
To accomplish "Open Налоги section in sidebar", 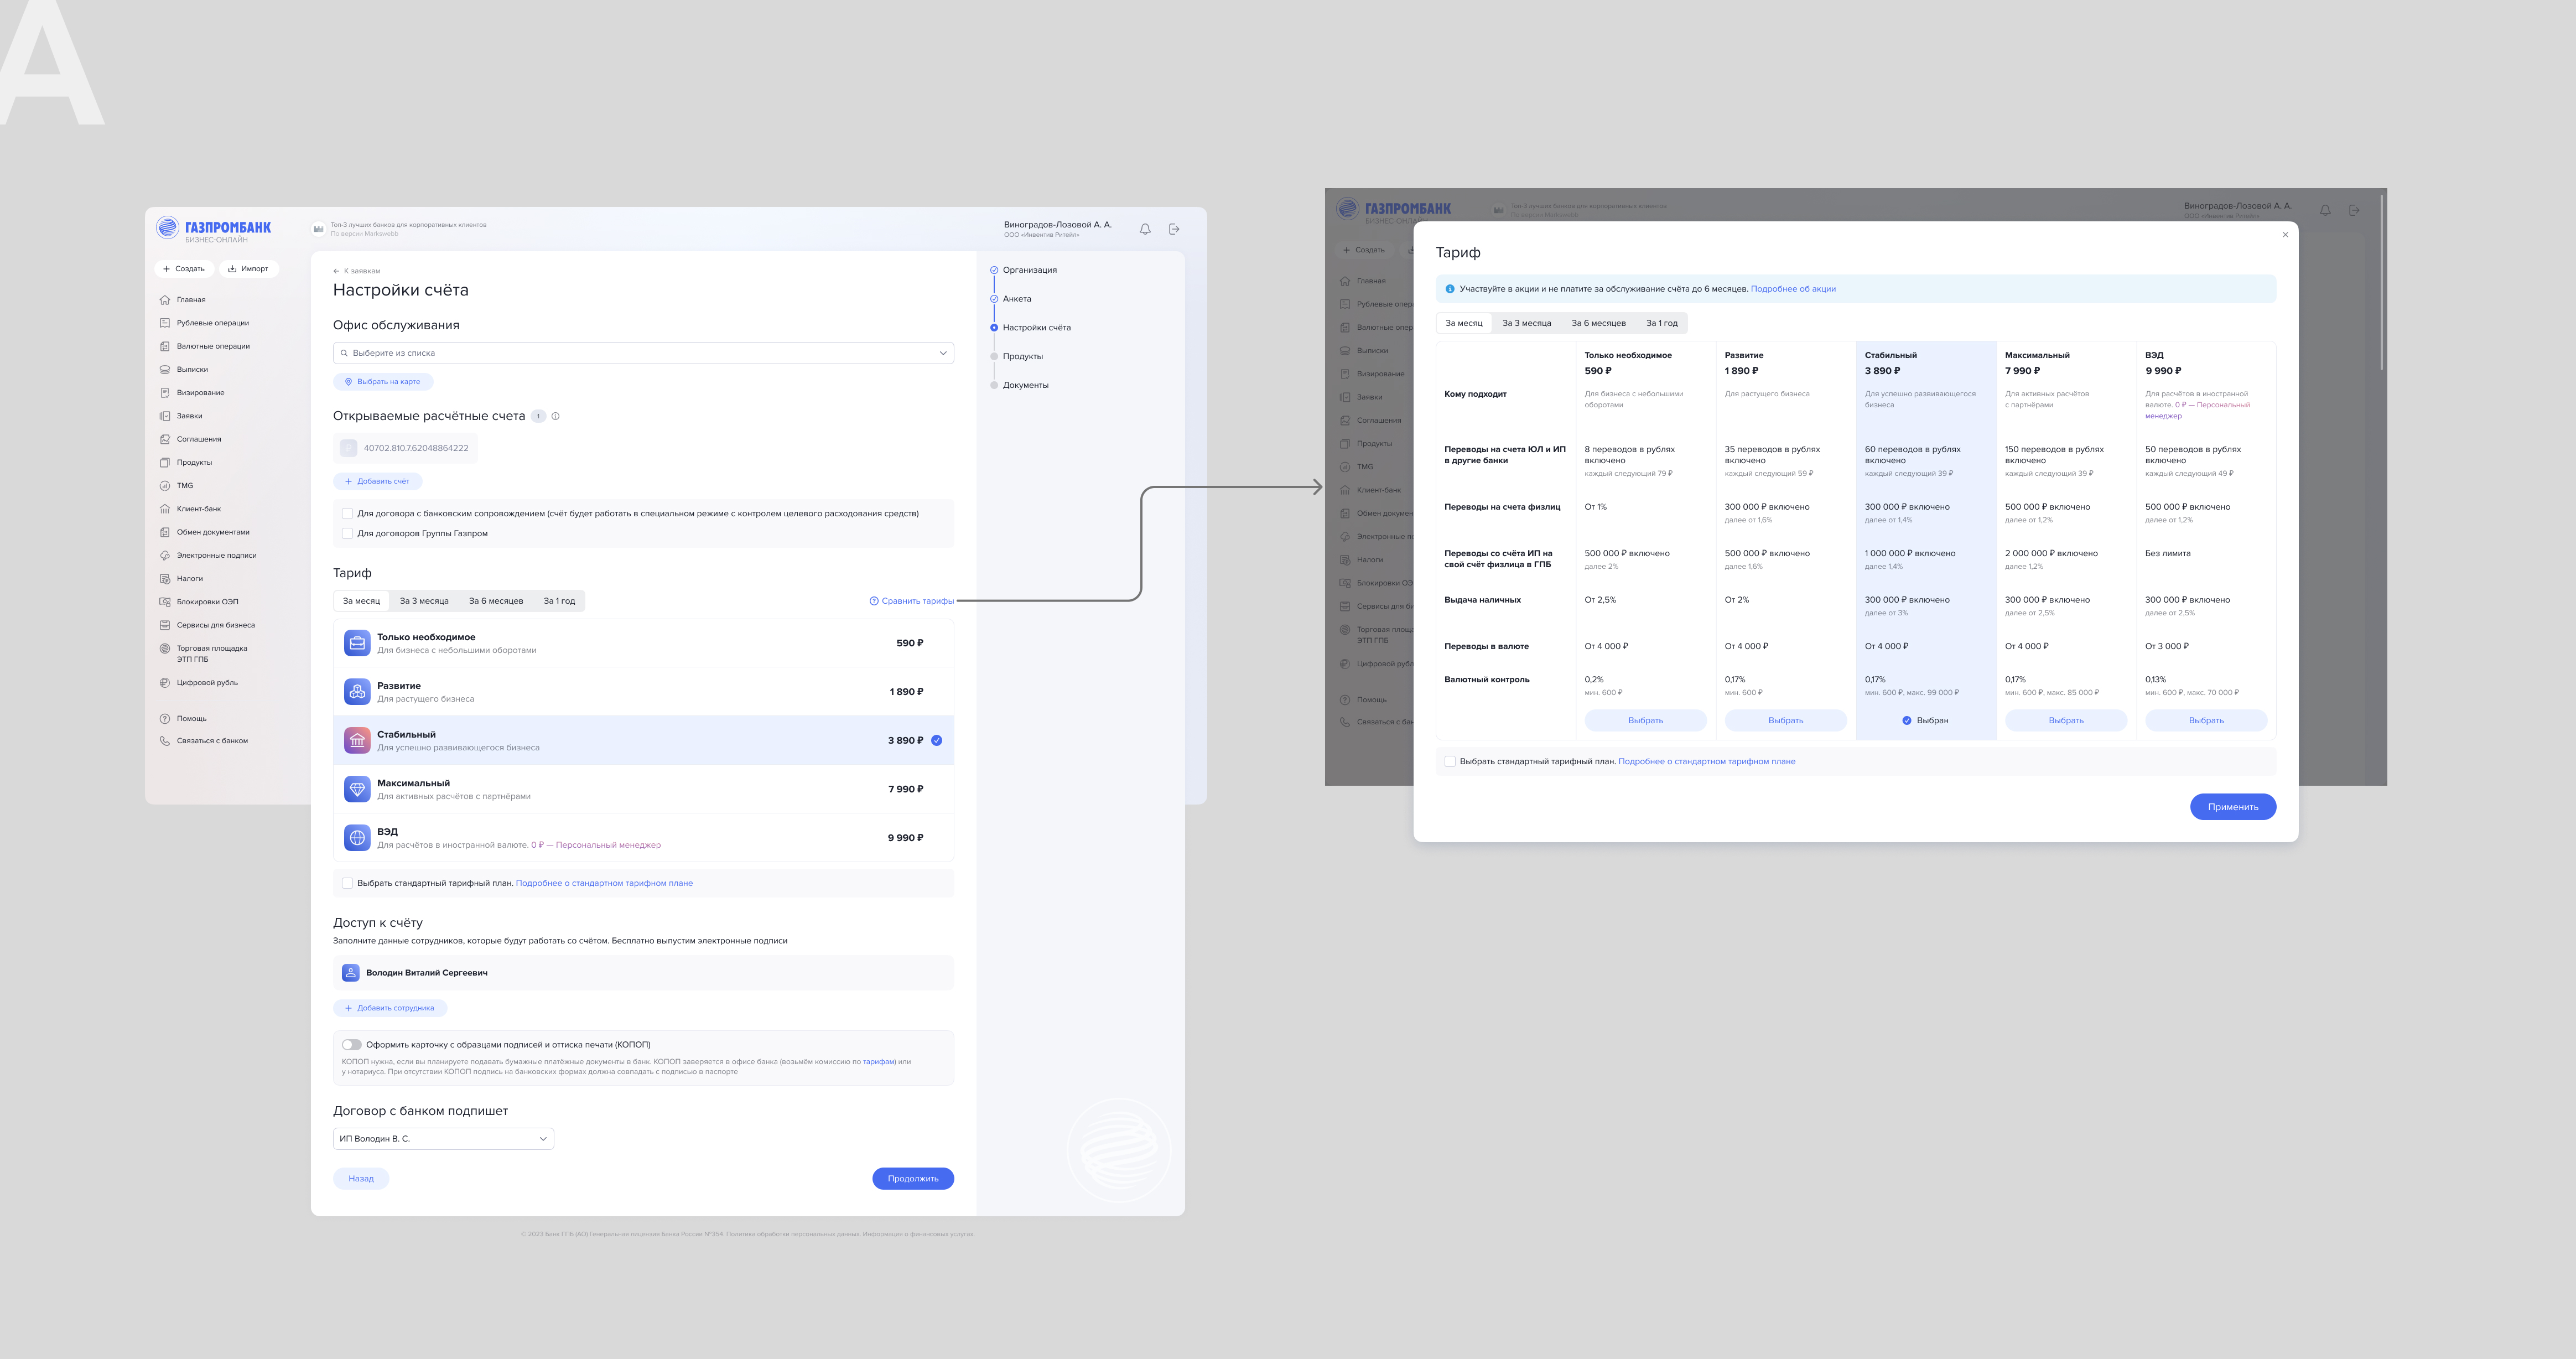I will [189, 578].
